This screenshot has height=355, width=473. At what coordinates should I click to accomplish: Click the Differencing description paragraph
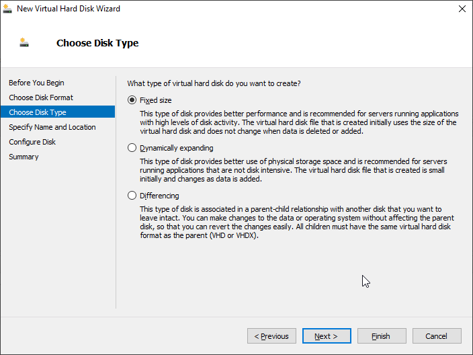pos(296,223)
